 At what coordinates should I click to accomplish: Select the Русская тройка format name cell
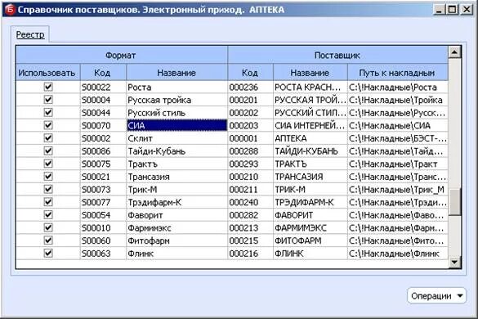(176, 100)
